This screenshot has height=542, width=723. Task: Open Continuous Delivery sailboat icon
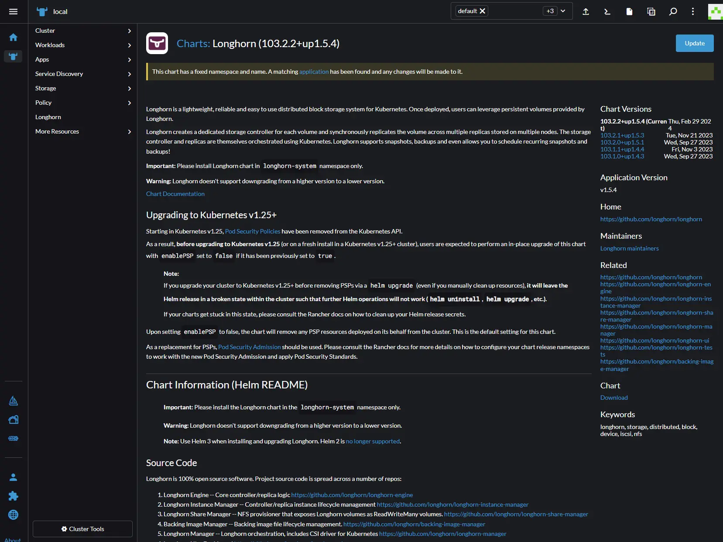click(x=13, y=401)
